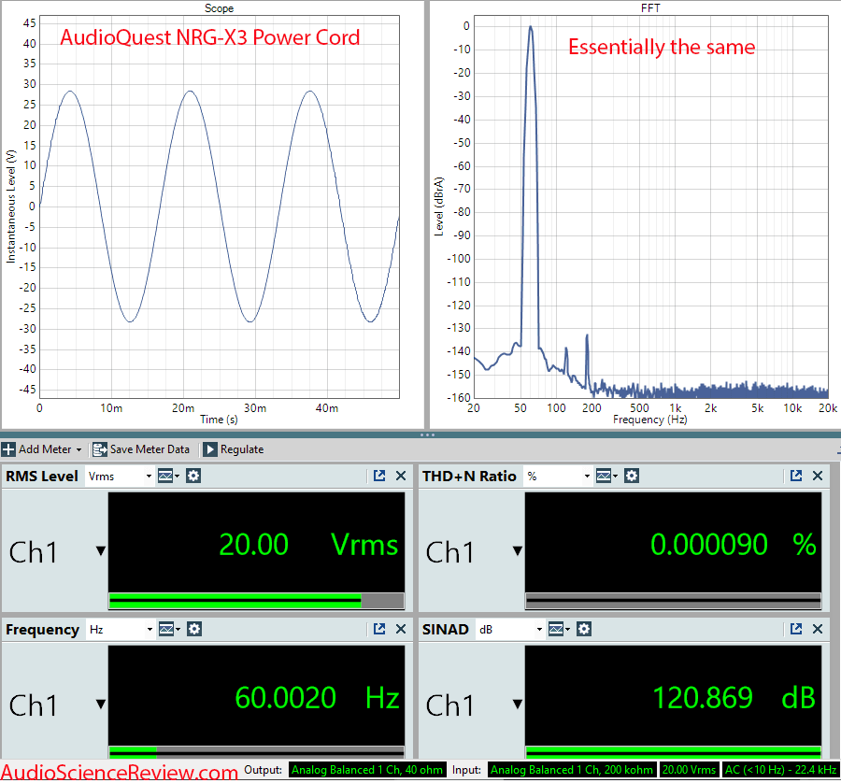Expand Ch1 arrow in SINAD meter
Image resolution: width=841 pixels, height=783 pixels.
point(518,705)
